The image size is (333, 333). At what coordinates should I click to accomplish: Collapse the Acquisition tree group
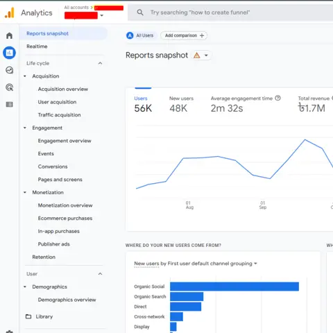25,76
